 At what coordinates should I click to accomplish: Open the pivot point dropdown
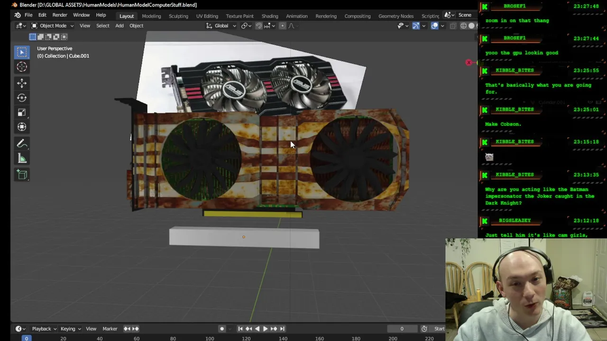[x=247, y=26]
